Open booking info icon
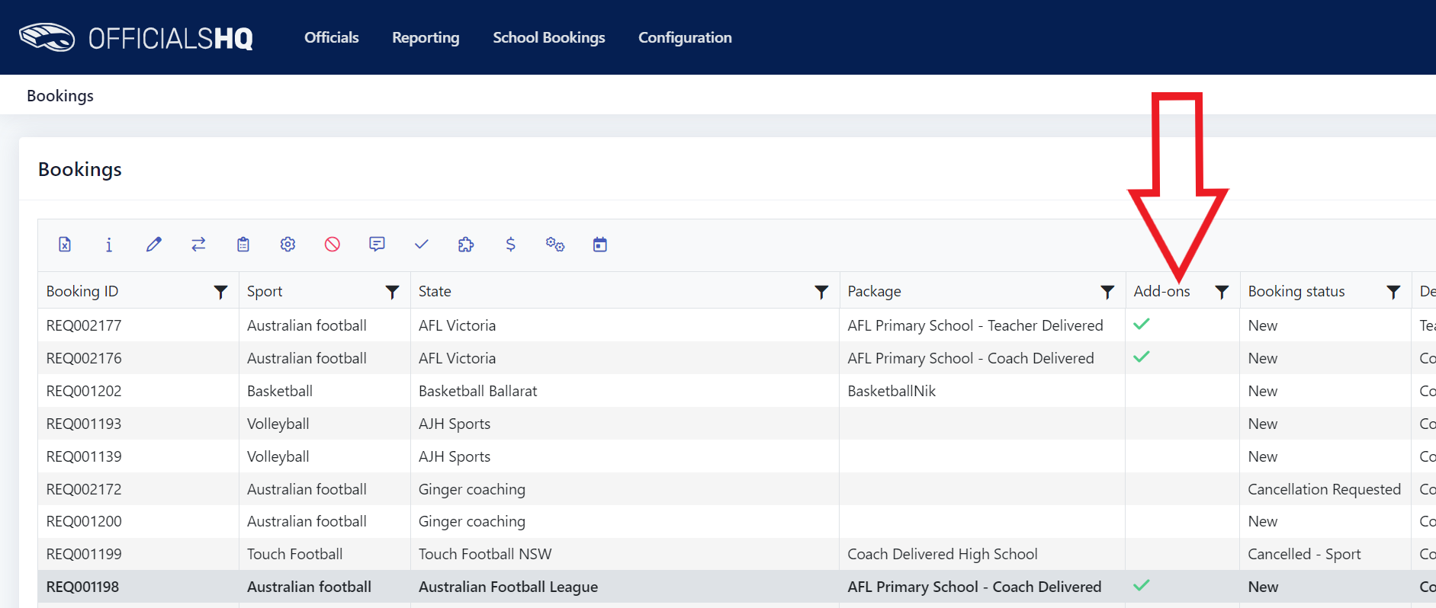 point(109,245)
